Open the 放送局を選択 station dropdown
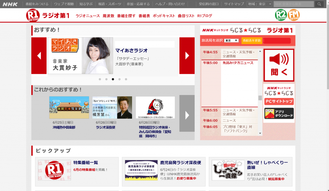 coord(231,40)
